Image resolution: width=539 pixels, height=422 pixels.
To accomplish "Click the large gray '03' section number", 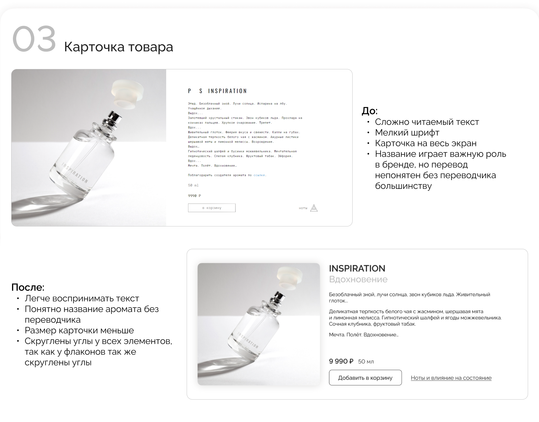I will coord(34,39).
